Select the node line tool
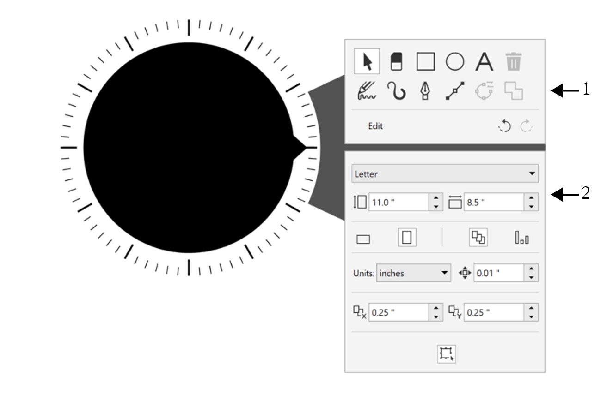The image size is (607, 394). [x=455, y=91]
